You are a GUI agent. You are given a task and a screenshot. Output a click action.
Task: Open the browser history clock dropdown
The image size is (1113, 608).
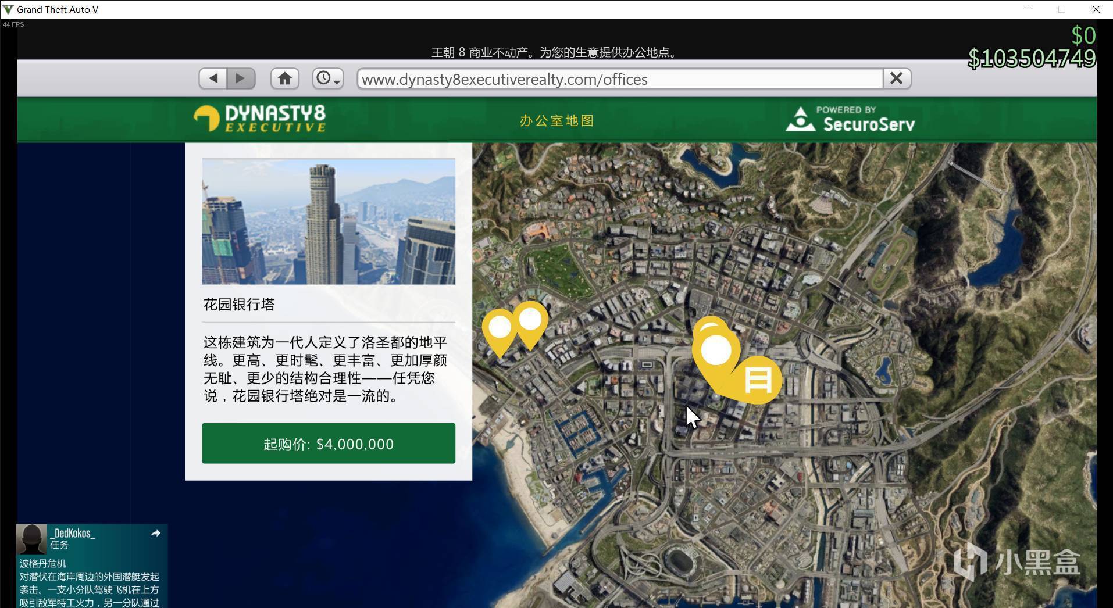click(328, 78)
